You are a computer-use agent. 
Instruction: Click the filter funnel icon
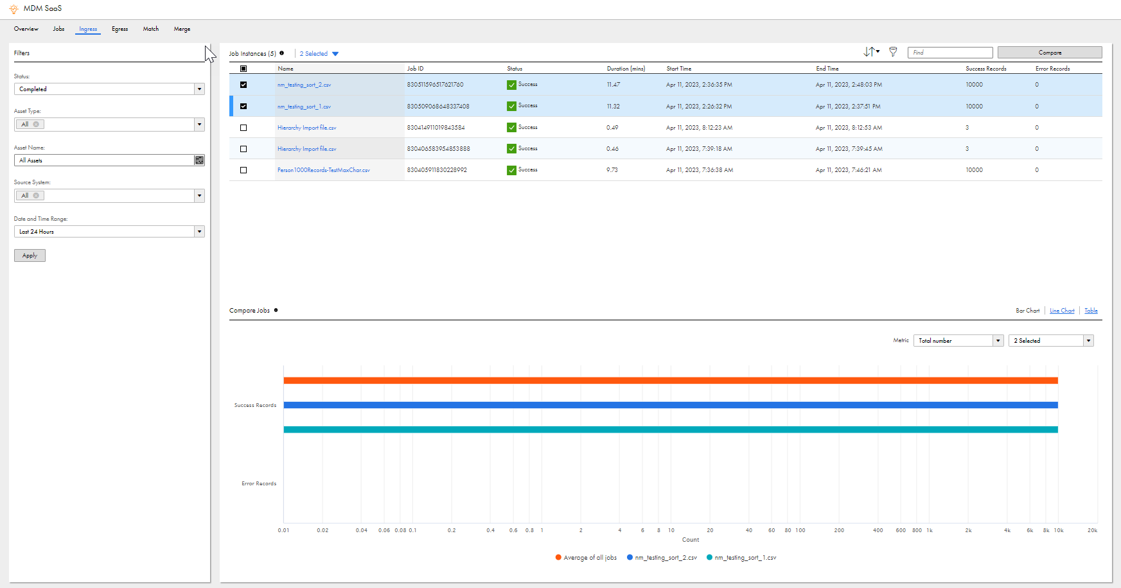coord(893,52)
